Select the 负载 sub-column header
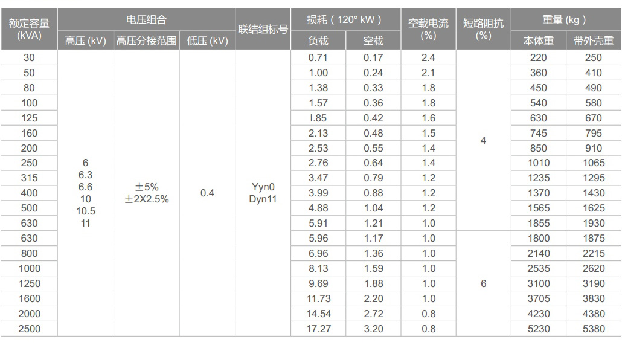This screenshot has height=345, width=622. (318, 41)
